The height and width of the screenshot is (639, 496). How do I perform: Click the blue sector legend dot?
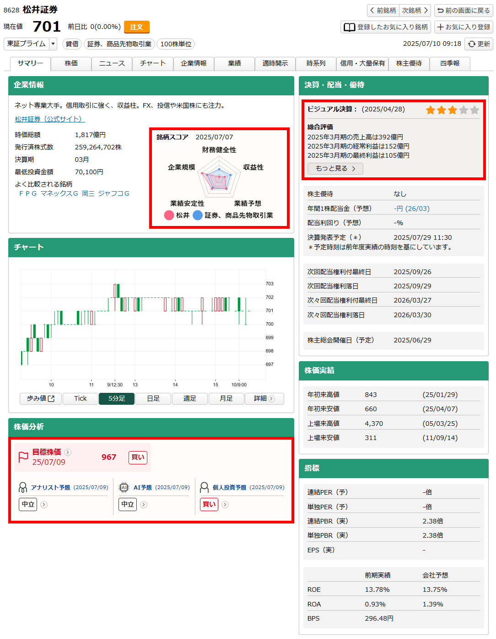coord(198,215)
